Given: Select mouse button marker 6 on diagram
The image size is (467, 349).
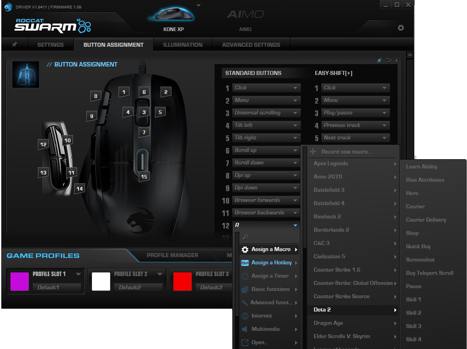Looking at the screenshot, I should pos(144,92).
